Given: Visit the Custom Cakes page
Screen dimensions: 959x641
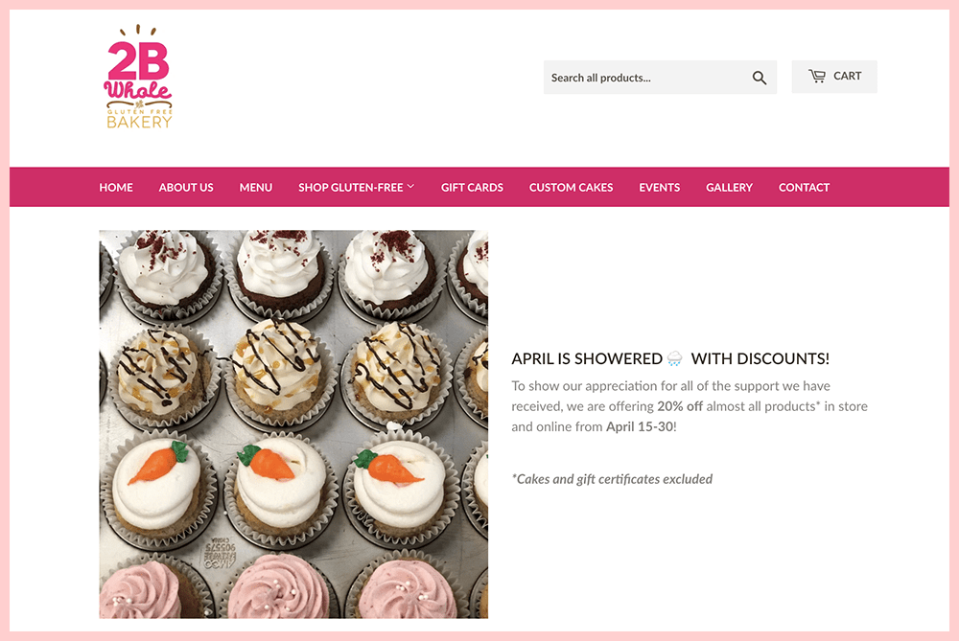Looking at the screenshot, I should tap(572, 187).
